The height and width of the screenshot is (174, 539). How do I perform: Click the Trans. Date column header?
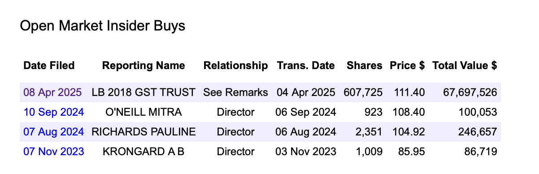point(306,65)
